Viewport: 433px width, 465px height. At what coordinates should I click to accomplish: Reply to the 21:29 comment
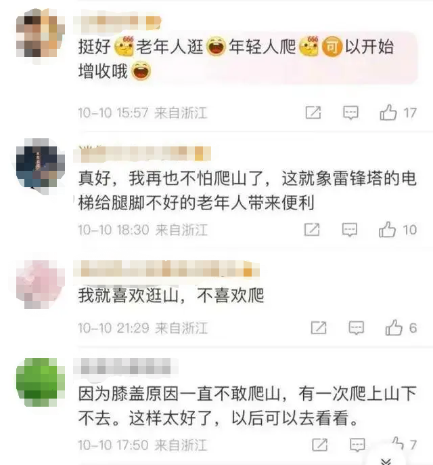(x=356, y=328)
